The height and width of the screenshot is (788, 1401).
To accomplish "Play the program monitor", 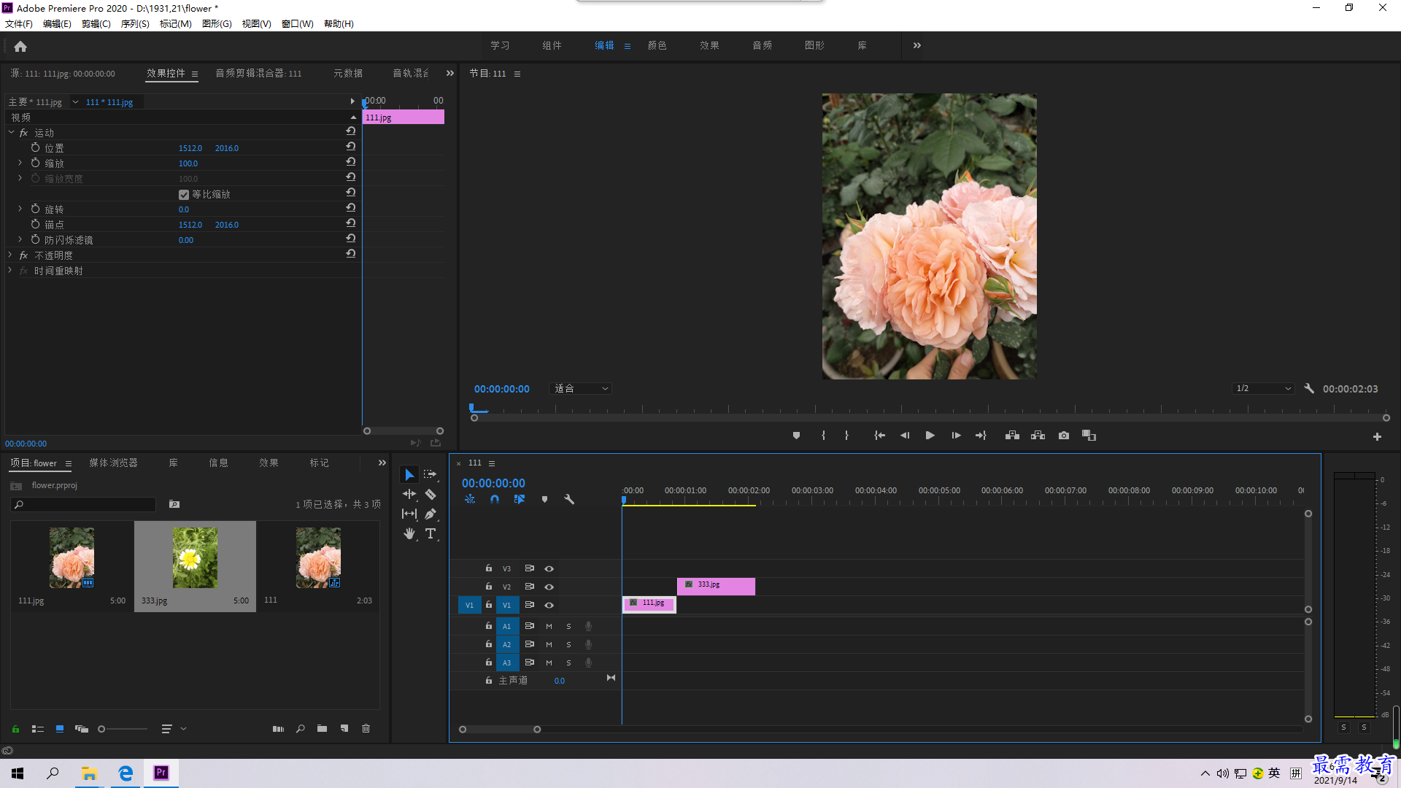I will [930, 436].
